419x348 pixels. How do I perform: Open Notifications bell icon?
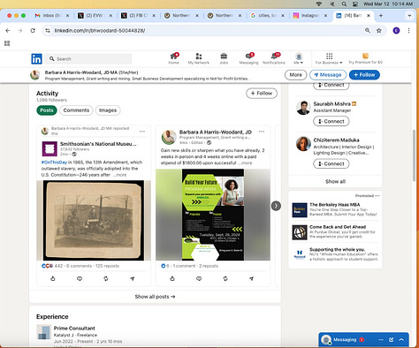[274, 58]
